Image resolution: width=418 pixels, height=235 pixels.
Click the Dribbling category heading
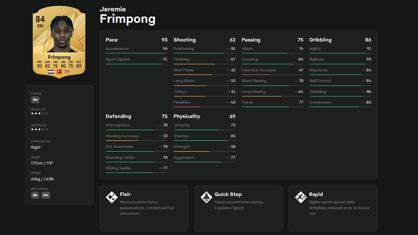pos(320,40)
